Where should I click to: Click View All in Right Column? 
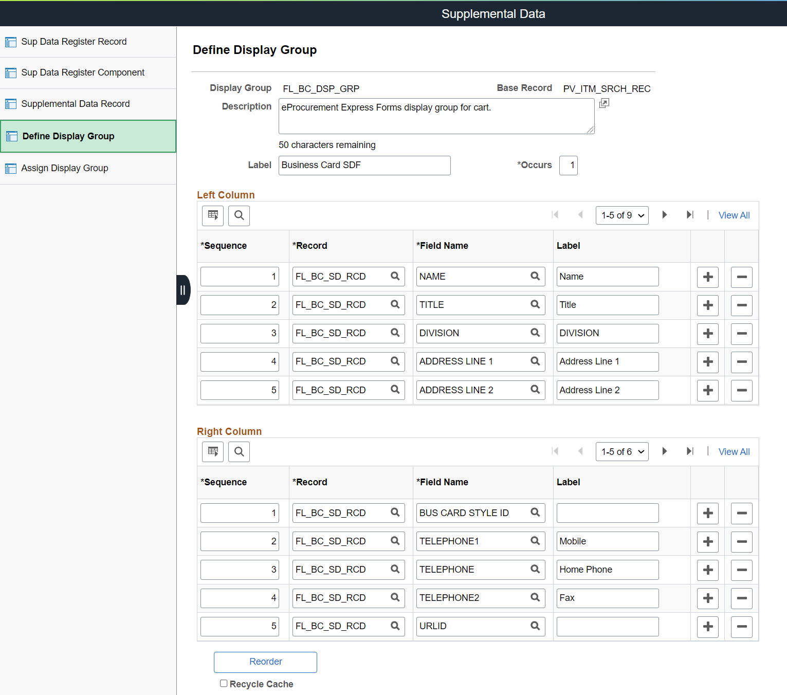734,452
